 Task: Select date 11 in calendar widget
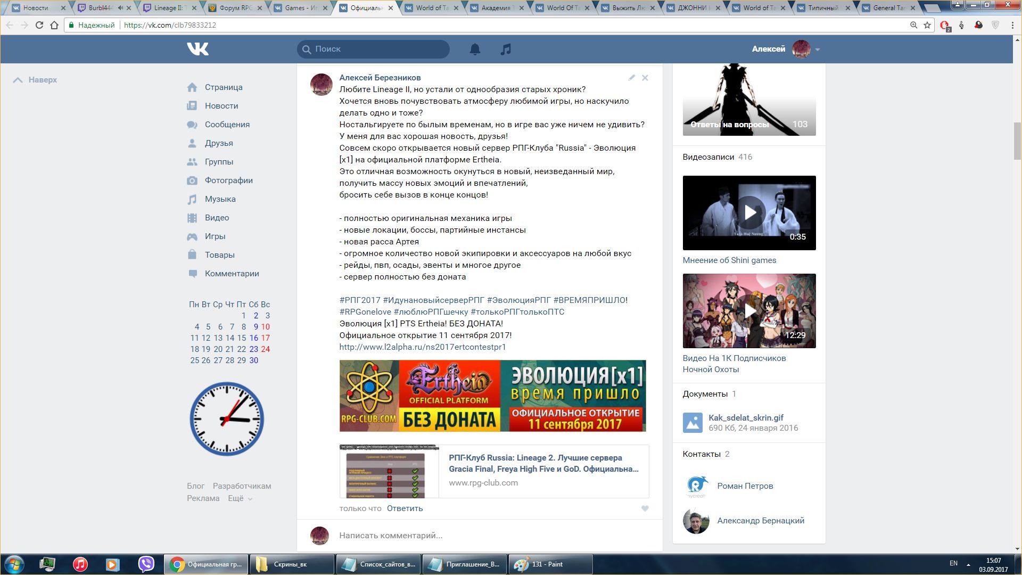pos(194,338)
